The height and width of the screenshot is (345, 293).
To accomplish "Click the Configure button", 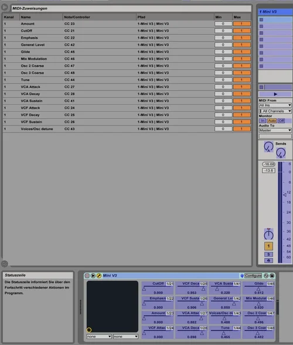I will [x=253, y=275].
